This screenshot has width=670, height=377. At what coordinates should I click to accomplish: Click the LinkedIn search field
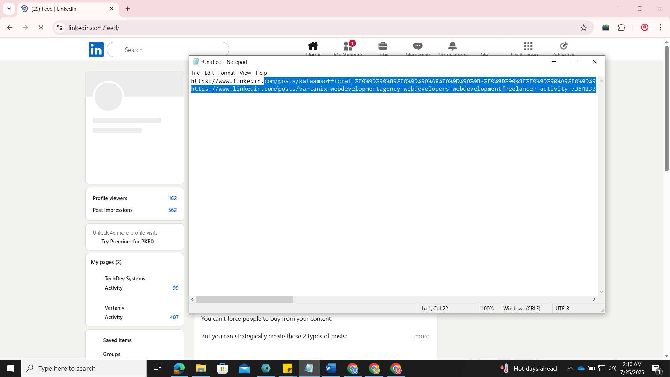point(168,50)
